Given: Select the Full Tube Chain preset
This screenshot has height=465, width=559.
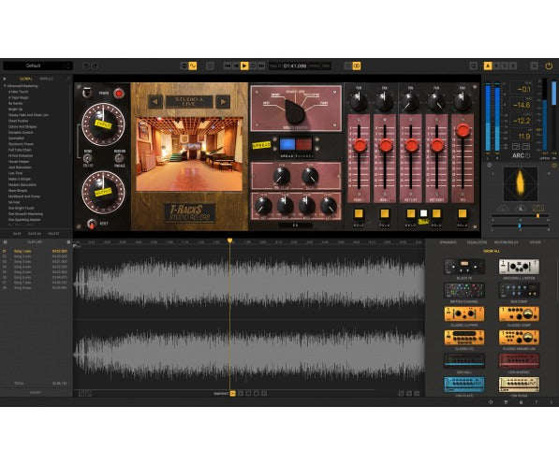Looking at the screenshot, I should click(x=20, y=150).
